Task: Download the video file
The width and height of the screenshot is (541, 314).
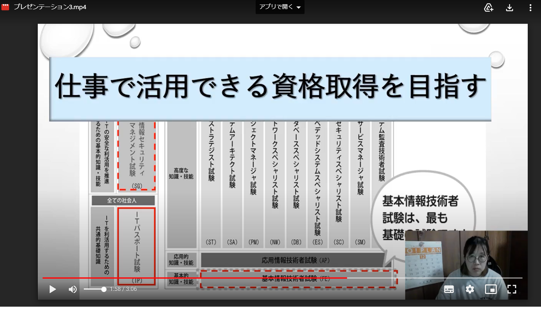Action: pos(510,7)
